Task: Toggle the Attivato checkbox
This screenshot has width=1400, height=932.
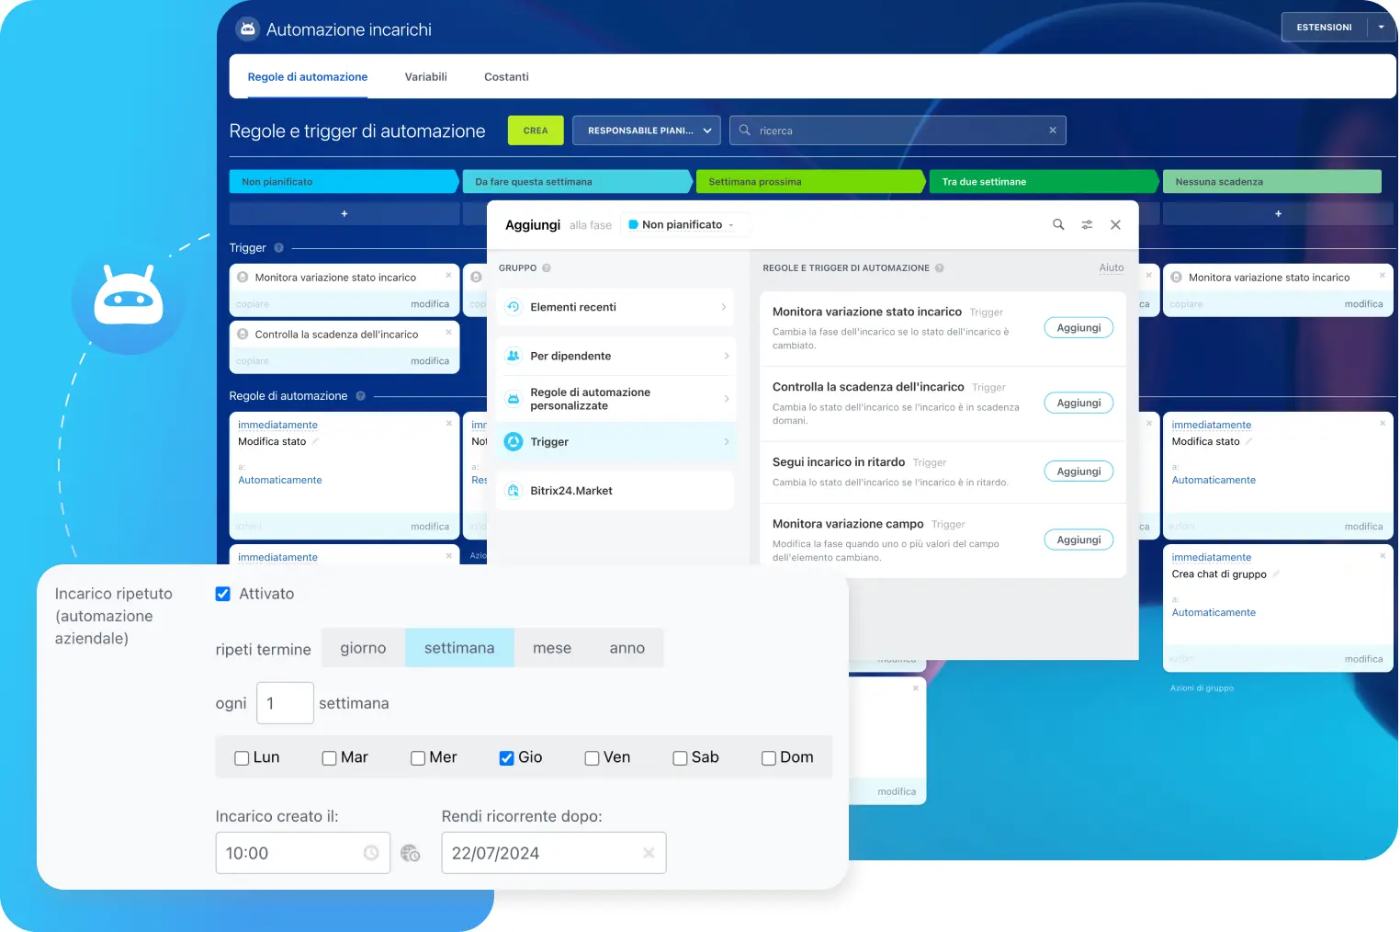Action: (223, 594)
